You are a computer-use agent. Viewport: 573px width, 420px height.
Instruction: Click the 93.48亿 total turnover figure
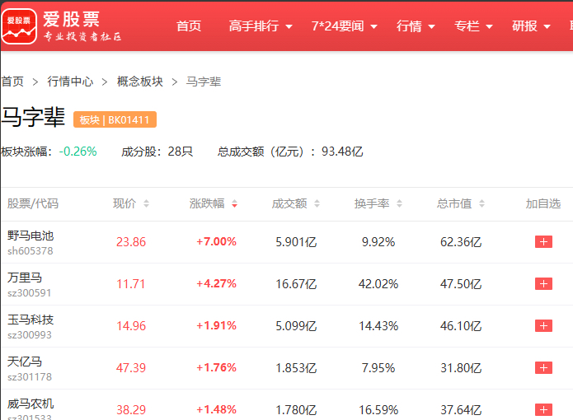coord(342,152)
